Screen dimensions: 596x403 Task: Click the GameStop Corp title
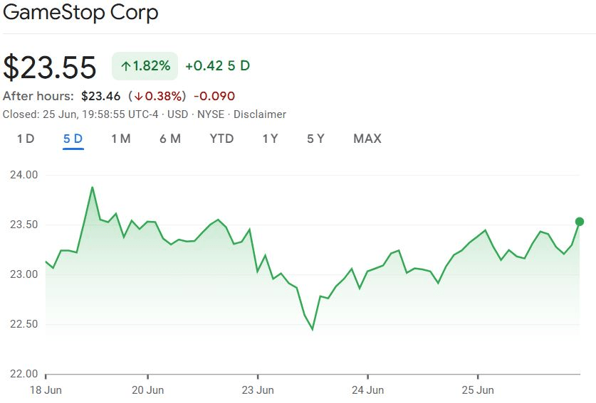(x=80, y=13)
